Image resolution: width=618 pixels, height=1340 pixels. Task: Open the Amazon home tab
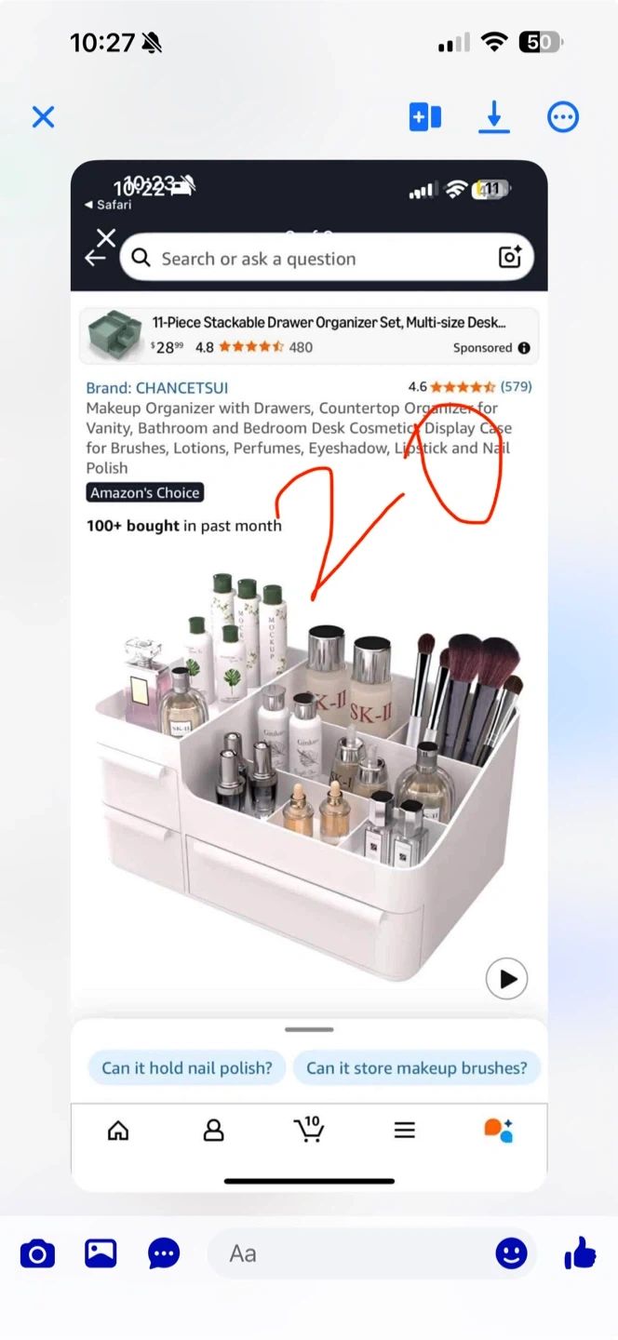click(x=118, y=1130)
